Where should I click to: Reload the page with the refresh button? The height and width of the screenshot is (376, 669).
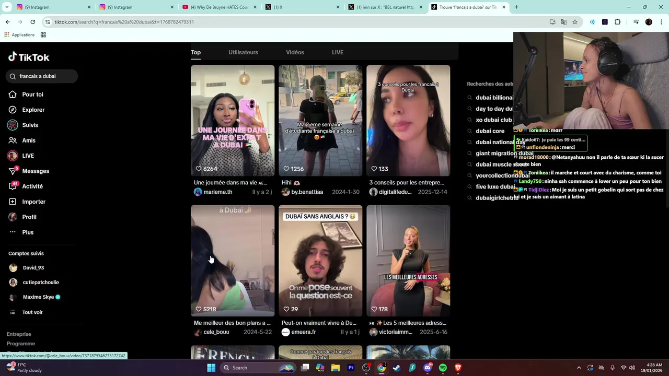(x=32, y=22)
